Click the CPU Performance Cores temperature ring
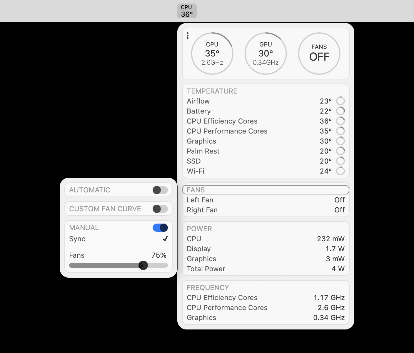The width and height of the screenshot is (414, 353). pos(340,131)
